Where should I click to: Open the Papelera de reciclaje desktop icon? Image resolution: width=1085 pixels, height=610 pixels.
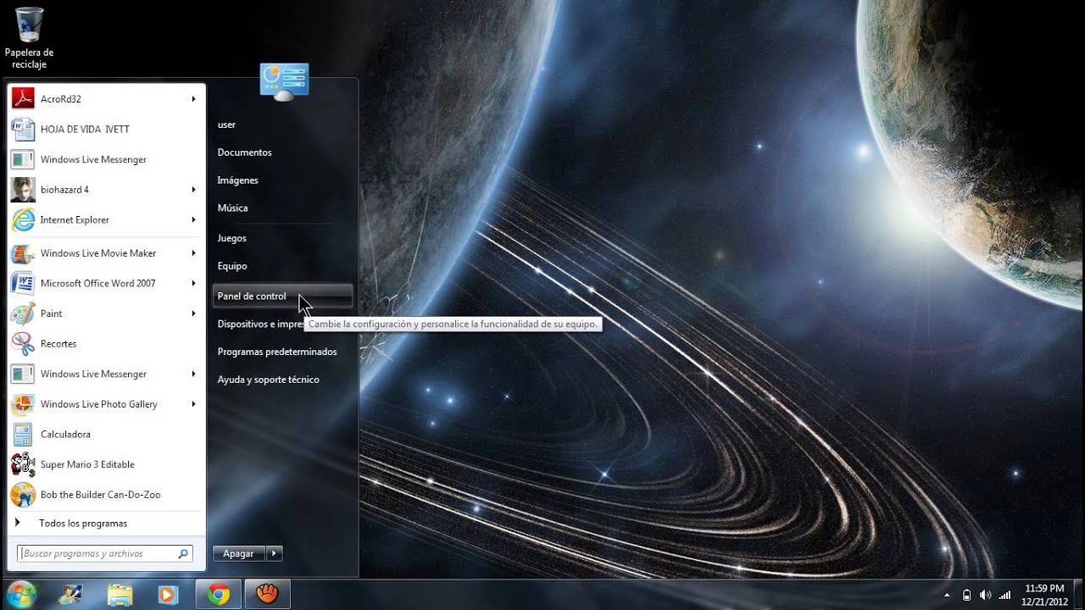click(29, 37)
